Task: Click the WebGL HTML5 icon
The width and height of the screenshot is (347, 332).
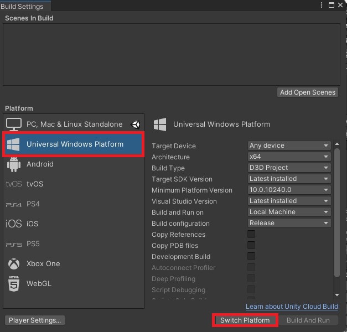Action: pyautogui.click(x=14, y=283)
